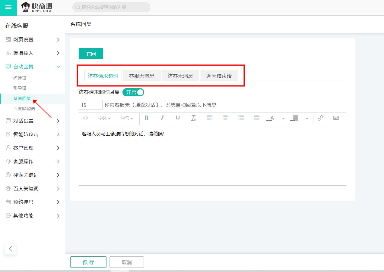Insert an image in the editor
The width and height of the screenshot is (384, 272).
(x=336, y=118)
